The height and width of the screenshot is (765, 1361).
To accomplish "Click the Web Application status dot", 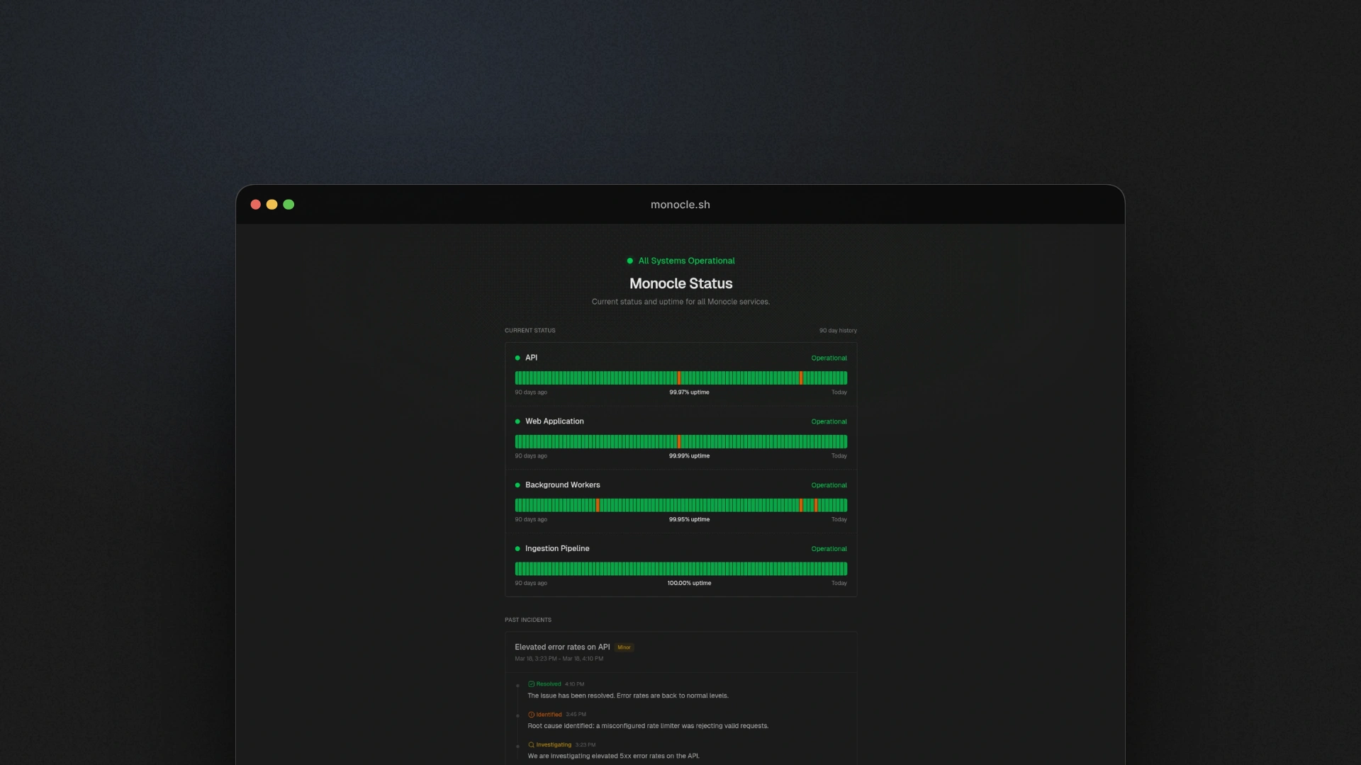I will pos(517,421).
